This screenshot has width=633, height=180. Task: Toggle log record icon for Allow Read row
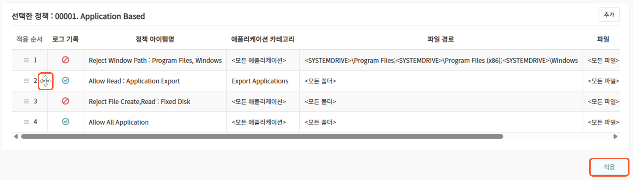click(65, 80)
